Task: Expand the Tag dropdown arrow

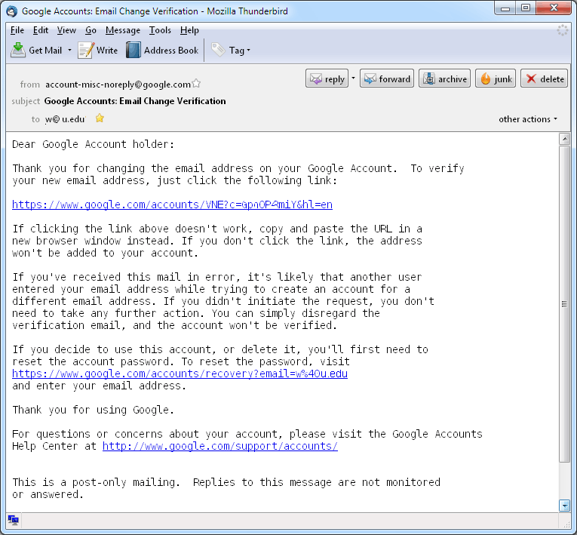Action: click(x=248, y=50)
